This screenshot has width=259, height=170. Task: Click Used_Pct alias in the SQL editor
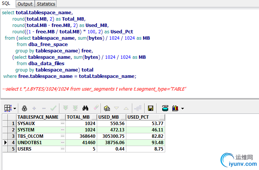pos(122,32)
